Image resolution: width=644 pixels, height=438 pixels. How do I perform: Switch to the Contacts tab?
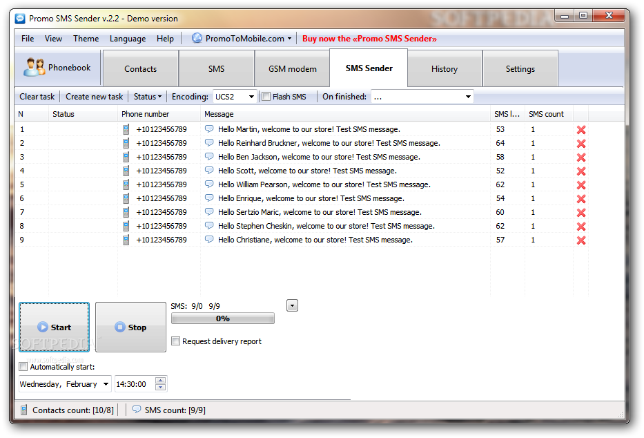point(140,68)
